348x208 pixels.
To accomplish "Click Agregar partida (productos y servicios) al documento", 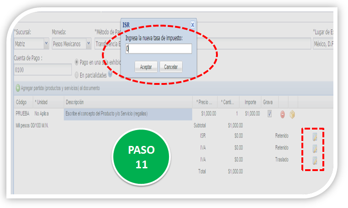I will [60, 88].
